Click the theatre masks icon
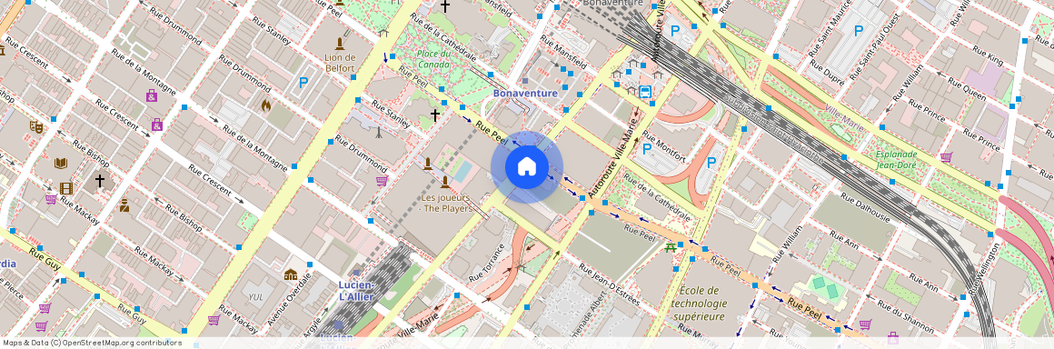Image resolution: width=1054 pixels, height=349 pixels. coord(35,125)
